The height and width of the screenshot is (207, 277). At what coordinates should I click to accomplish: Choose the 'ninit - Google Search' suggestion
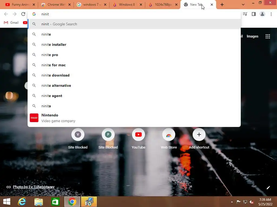coord(134,24)
